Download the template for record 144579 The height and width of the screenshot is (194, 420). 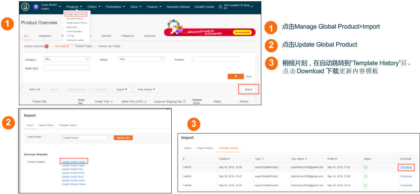406,167
